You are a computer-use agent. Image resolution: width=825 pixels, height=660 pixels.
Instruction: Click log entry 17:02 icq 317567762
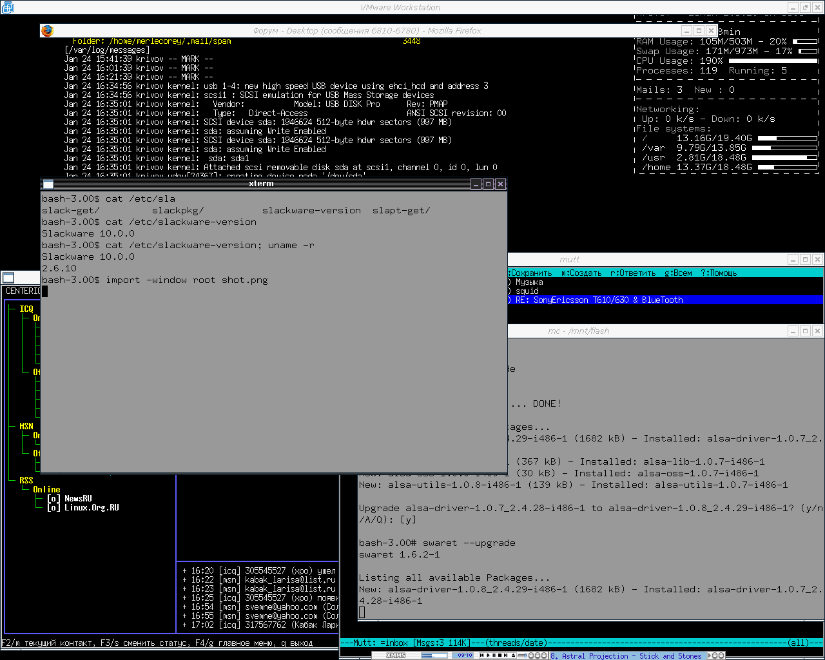pos(259,625)
